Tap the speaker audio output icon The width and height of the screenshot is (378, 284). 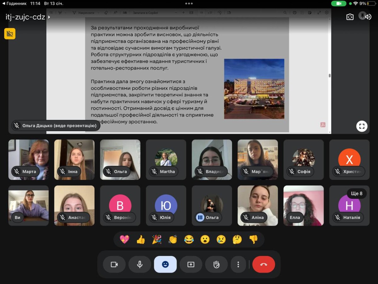(368, 17)
